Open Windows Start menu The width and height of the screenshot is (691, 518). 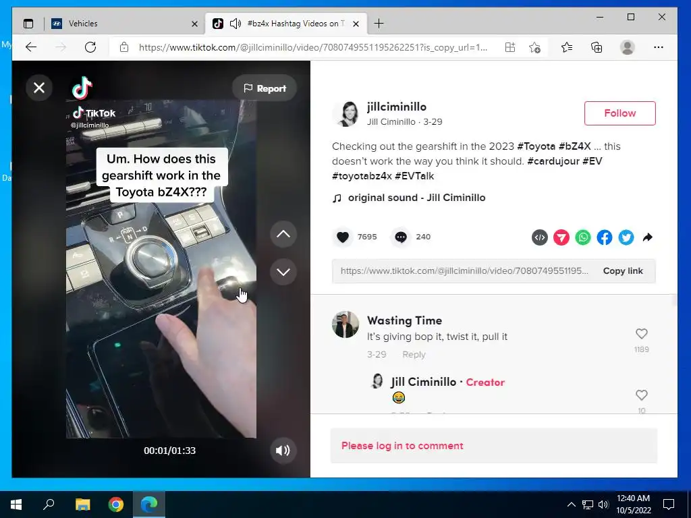(16, 504)
